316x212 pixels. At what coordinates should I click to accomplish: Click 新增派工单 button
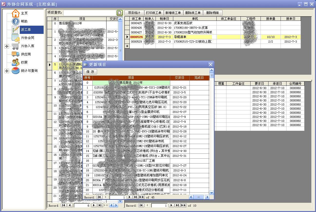tap(173, 13)
